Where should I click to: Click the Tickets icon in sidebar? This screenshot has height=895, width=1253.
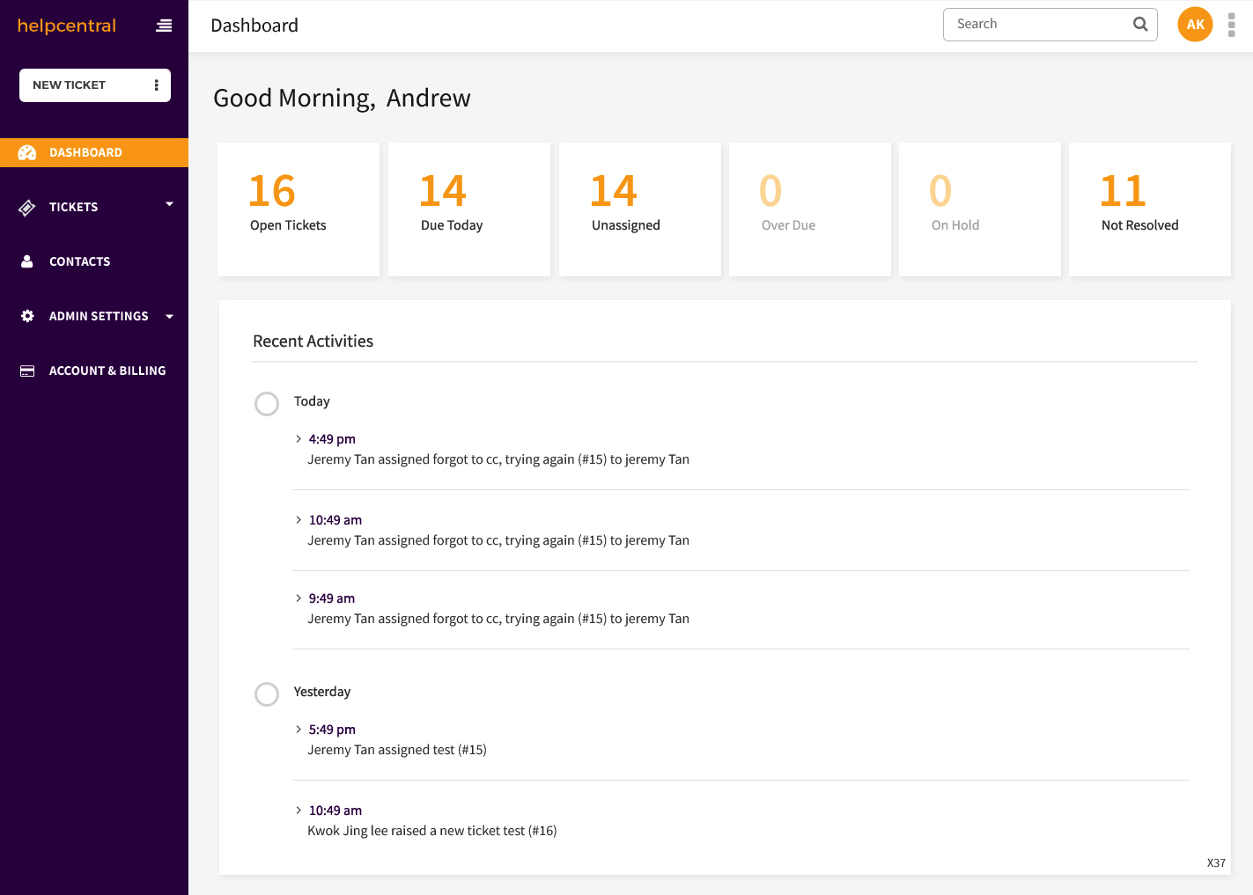coord(27,208)
